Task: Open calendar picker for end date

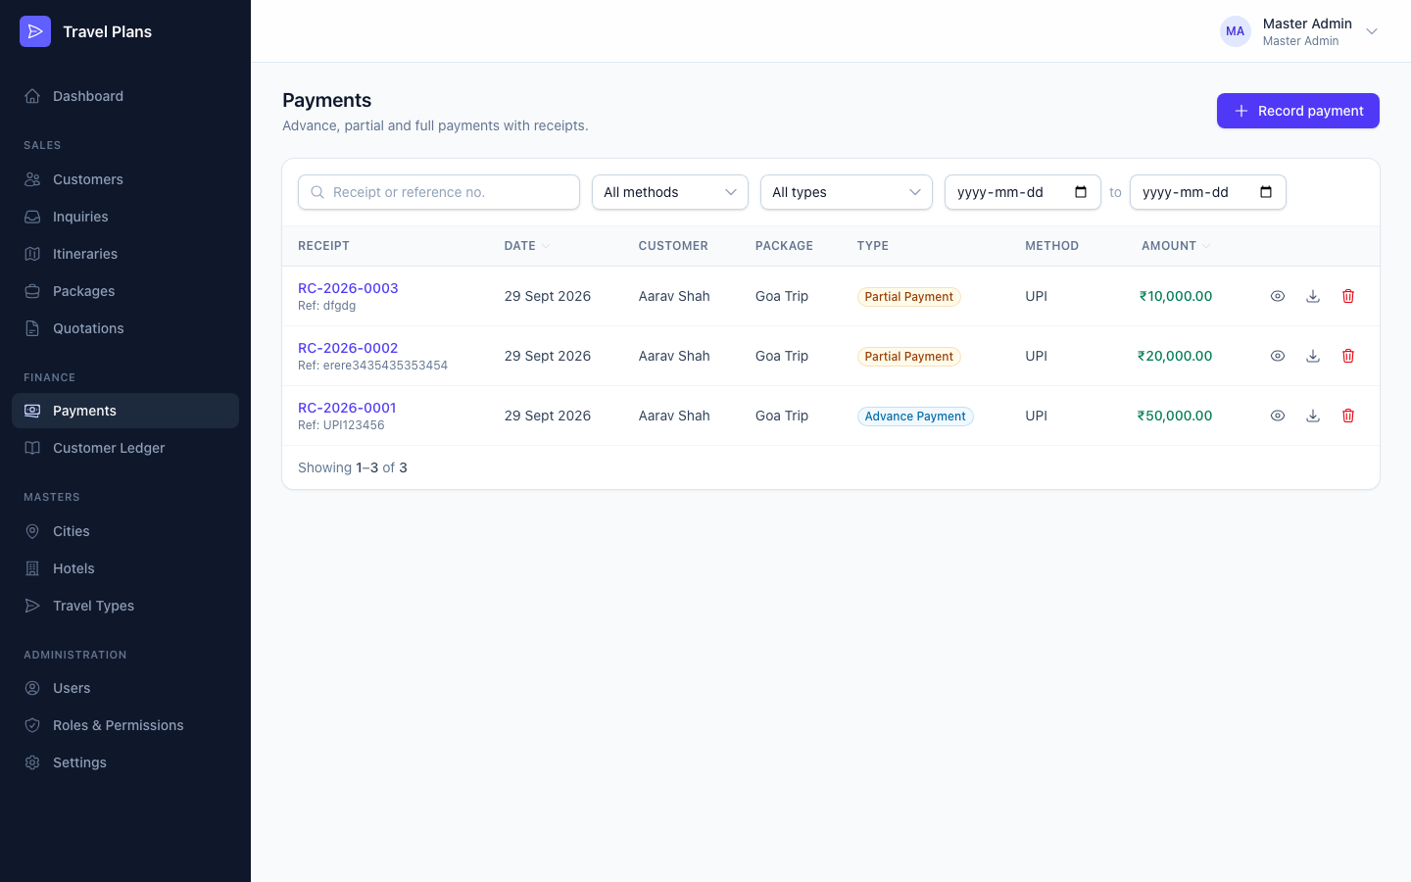Action: point(1266,192)
